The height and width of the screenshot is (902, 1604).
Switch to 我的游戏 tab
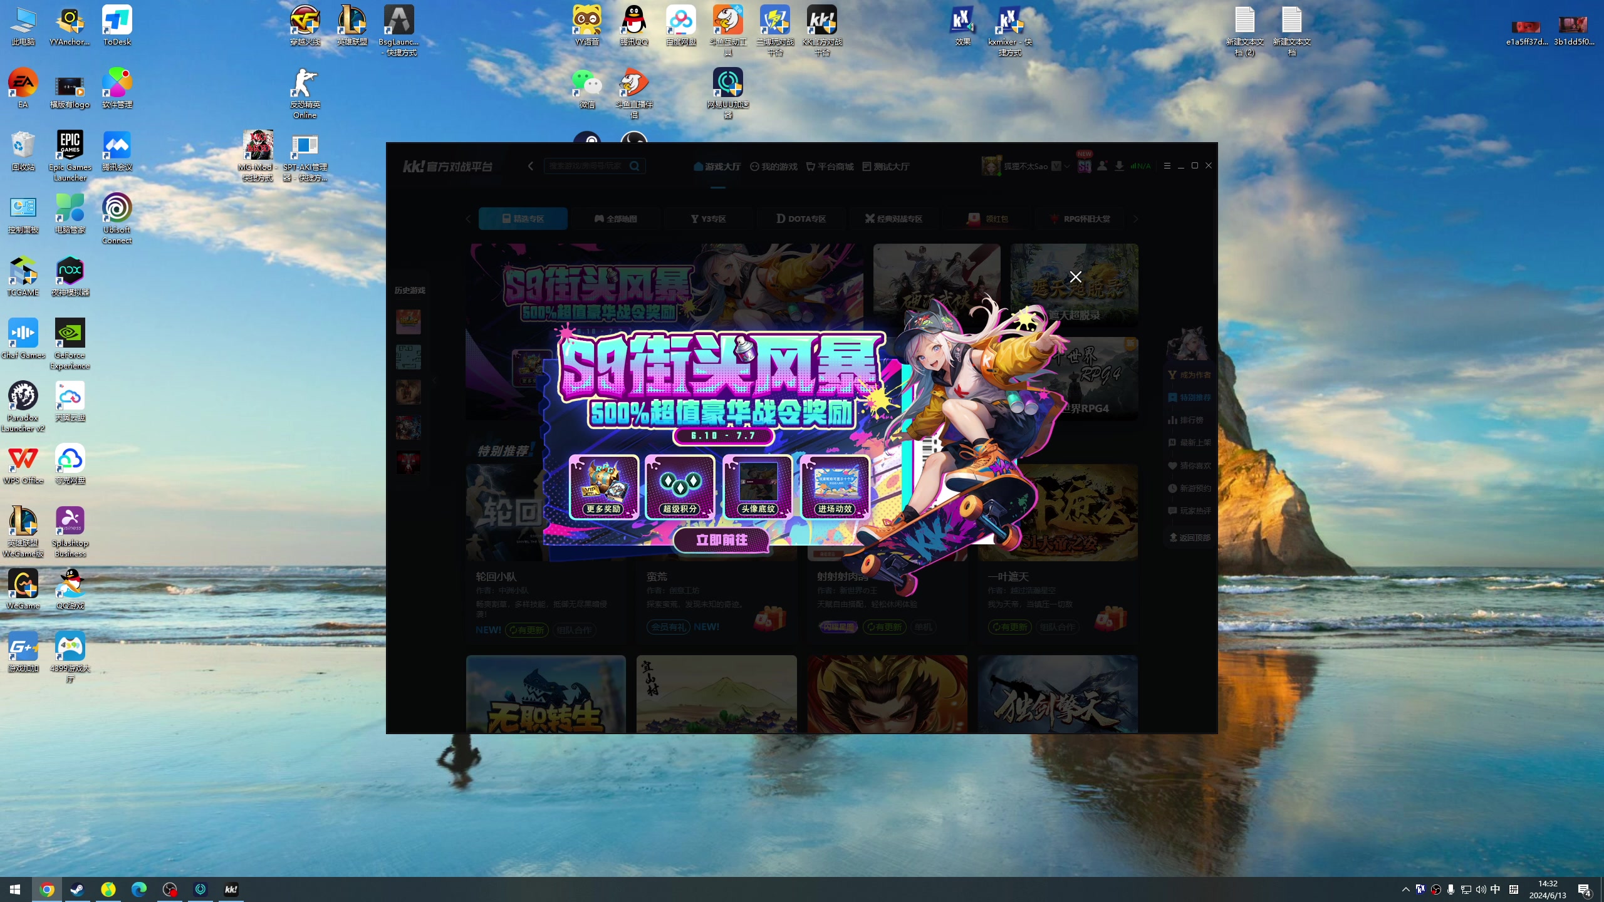774,167
